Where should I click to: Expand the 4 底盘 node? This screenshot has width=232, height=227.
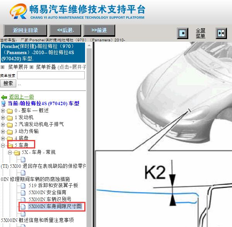click(3, 138)
